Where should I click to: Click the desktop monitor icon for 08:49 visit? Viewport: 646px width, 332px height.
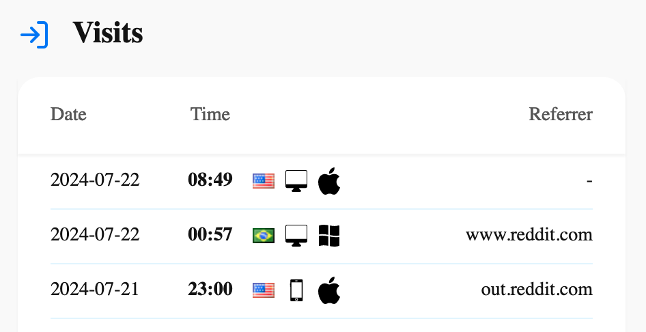(296, 180)
